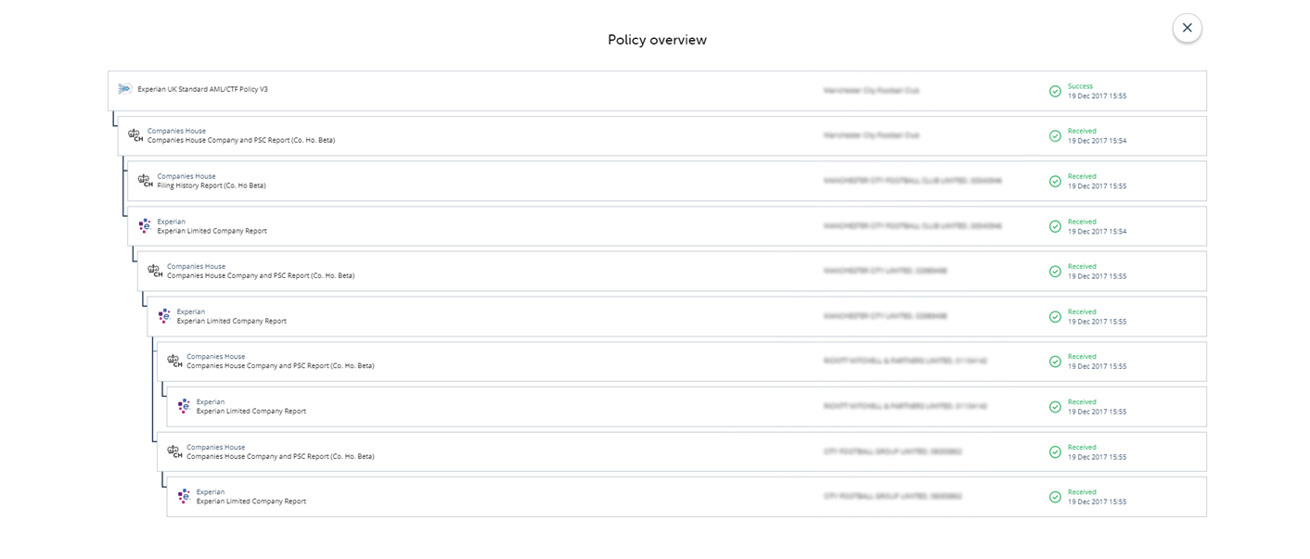This screenshot has height=559, width=1310.
Task: Select the blurred company name on the Filing History row
Action: (912, 181)
